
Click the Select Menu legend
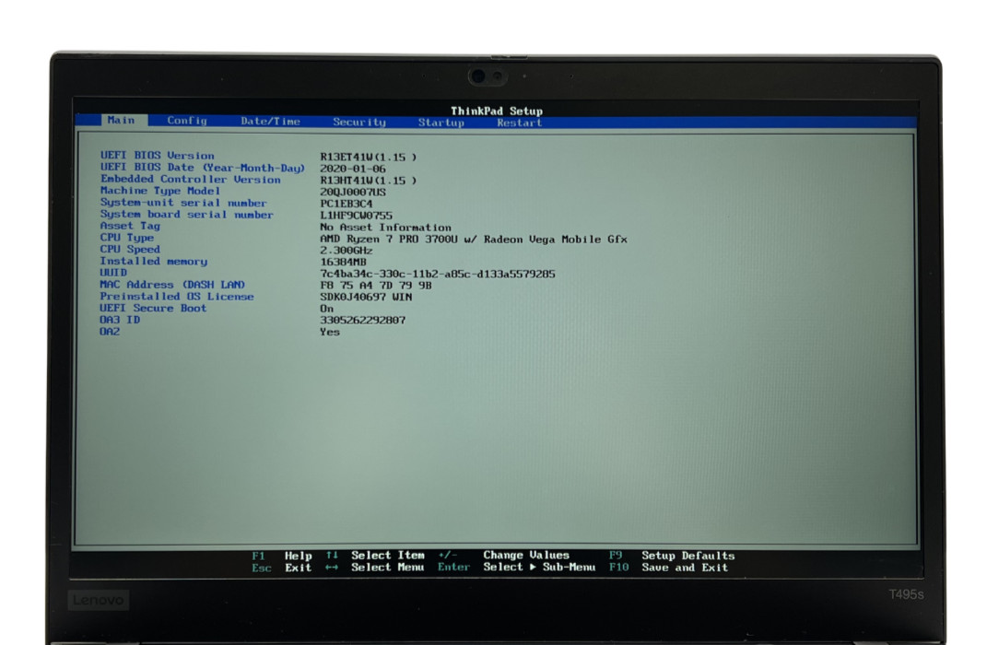388,567
